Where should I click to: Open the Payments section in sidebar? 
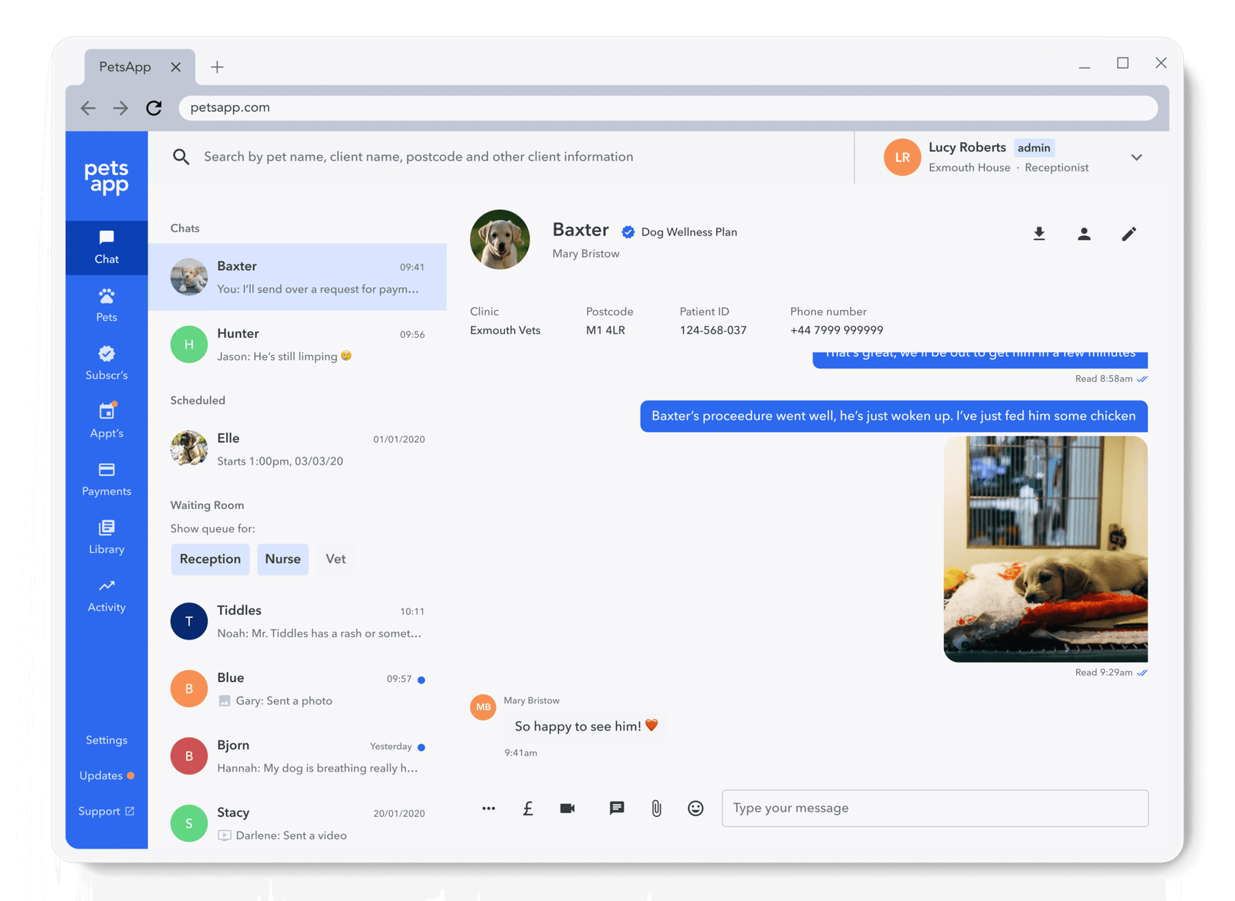(107, 479)
